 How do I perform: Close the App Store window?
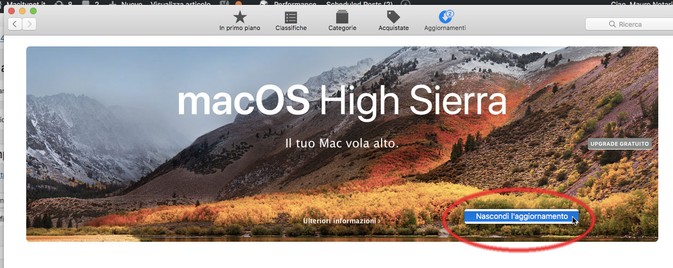click(x=11, y=11)
